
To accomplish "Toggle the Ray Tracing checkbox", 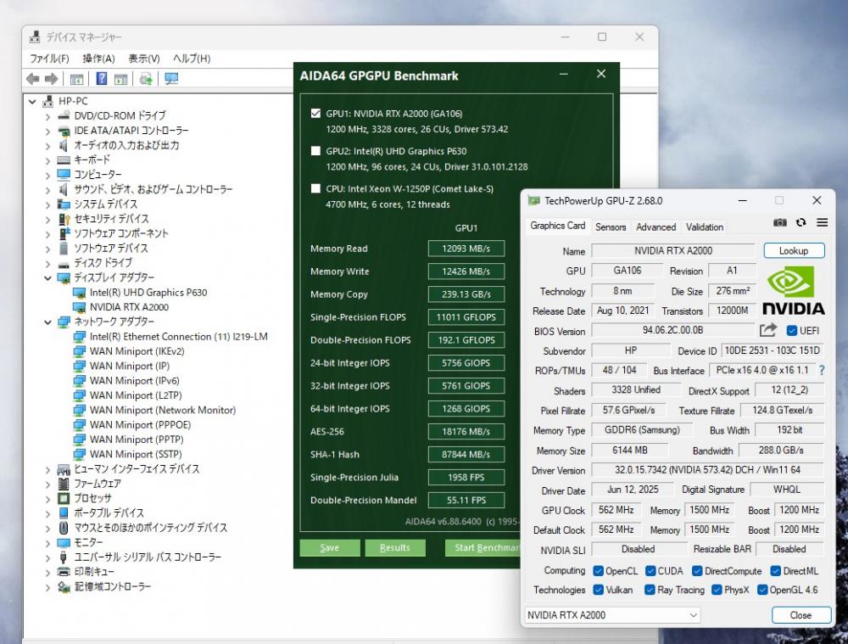I will [x=650, y=590].
